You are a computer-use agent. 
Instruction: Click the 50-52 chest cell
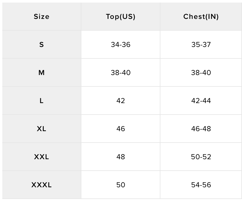201,157
